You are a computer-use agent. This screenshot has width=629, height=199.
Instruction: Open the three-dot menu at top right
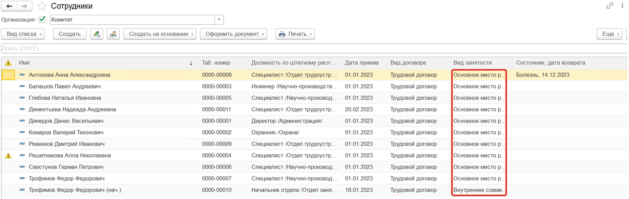[x=622, y=6]
